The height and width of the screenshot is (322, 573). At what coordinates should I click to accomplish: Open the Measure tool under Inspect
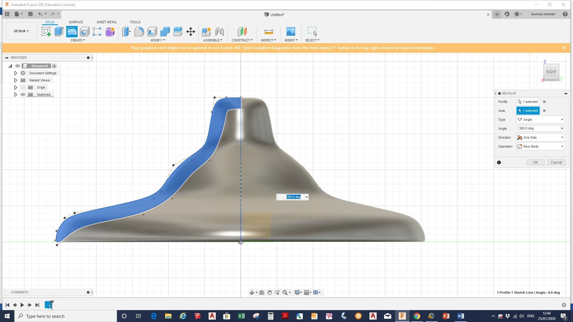pos(269,31)
